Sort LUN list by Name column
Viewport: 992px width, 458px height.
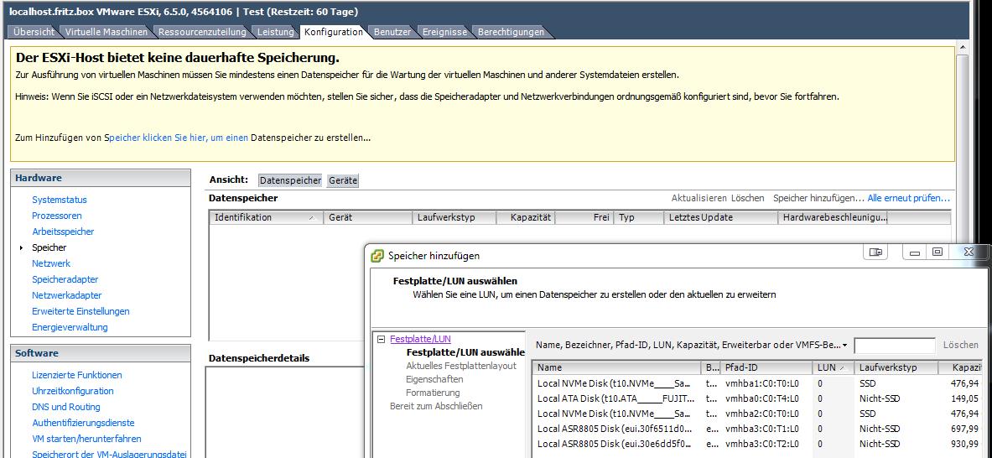[616, 367]
